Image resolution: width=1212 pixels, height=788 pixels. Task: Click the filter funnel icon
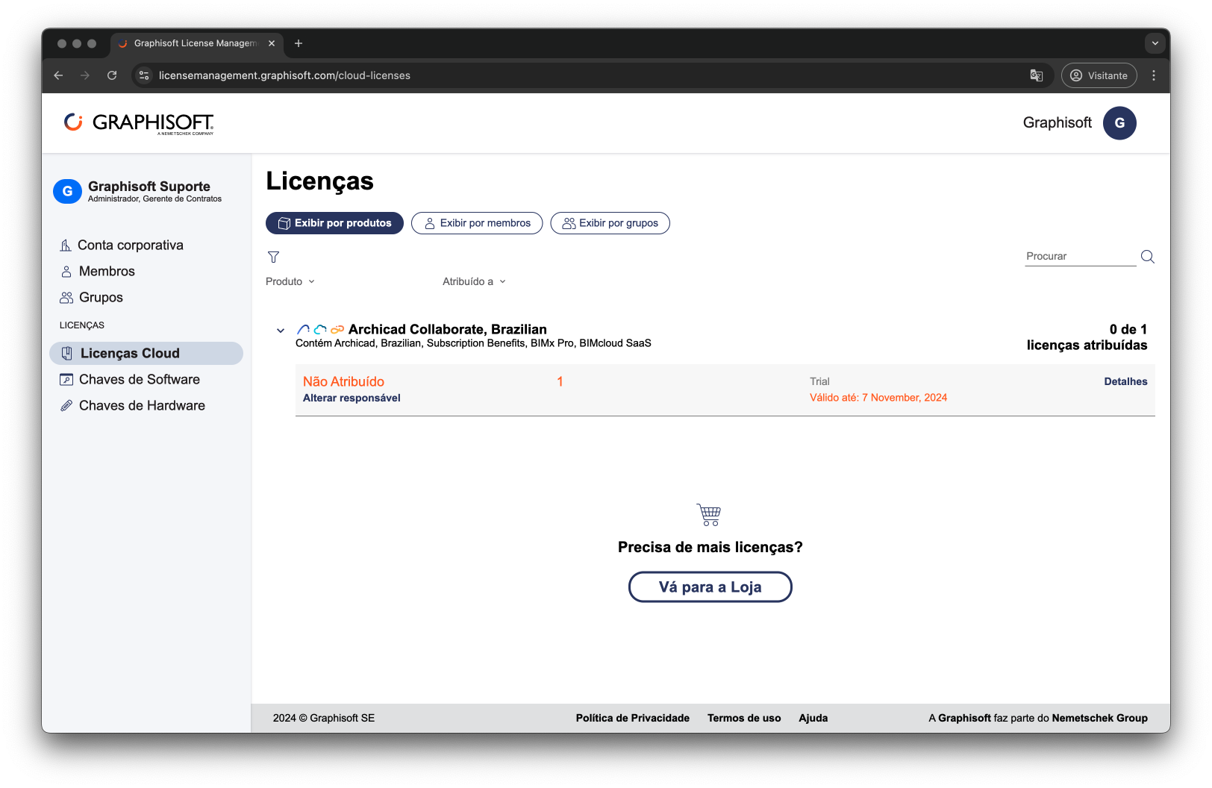pyautogui.click(x=274, y=257)
